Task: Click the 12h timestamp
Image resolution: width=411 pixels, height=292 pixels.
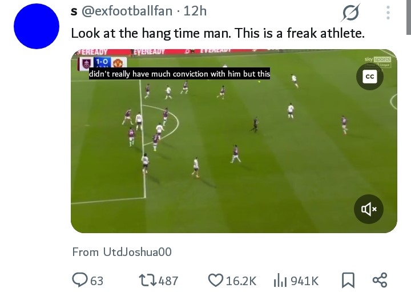Action: (194, 11)
